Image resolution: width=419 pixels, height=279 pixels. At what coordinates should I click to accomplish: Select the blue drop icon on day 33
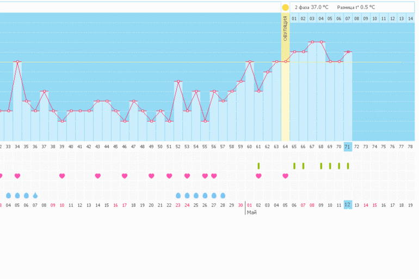click(x=8, y=195)
